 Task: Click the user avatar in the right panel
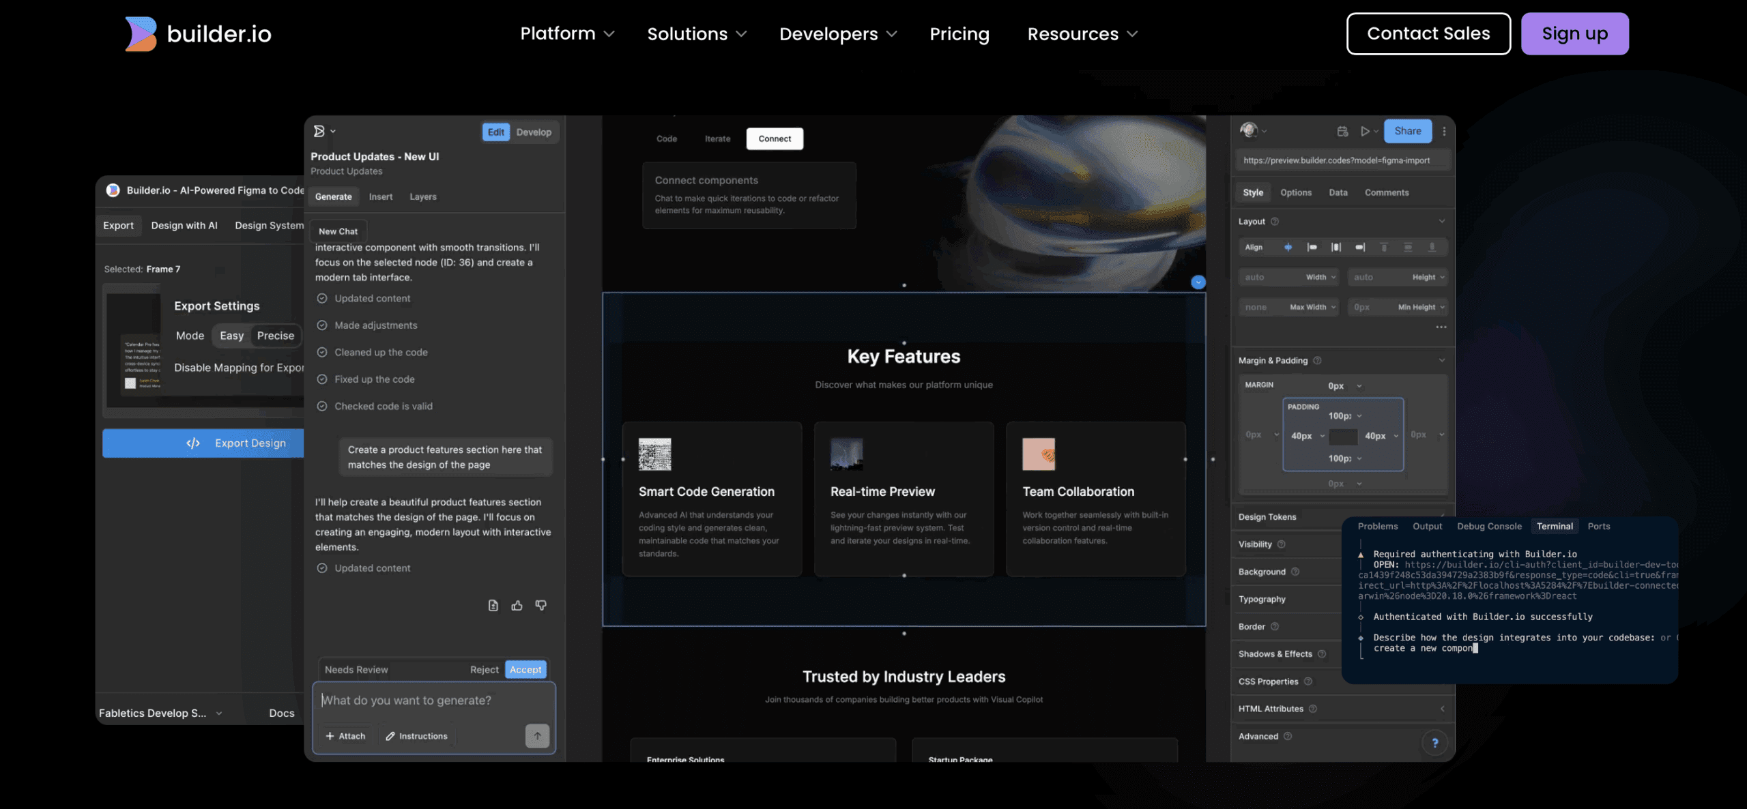coord(1249,130)
